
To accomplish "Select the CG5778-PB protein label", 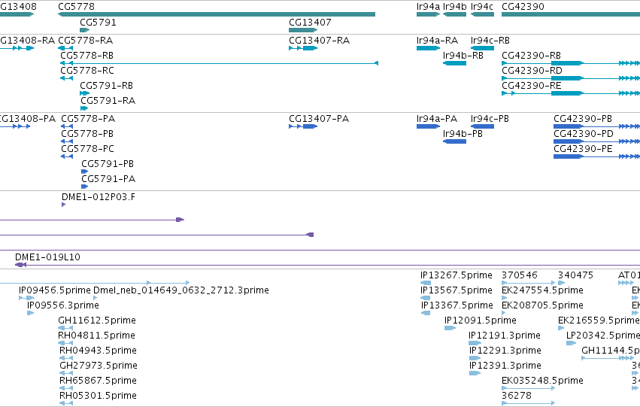I will 87,134.
